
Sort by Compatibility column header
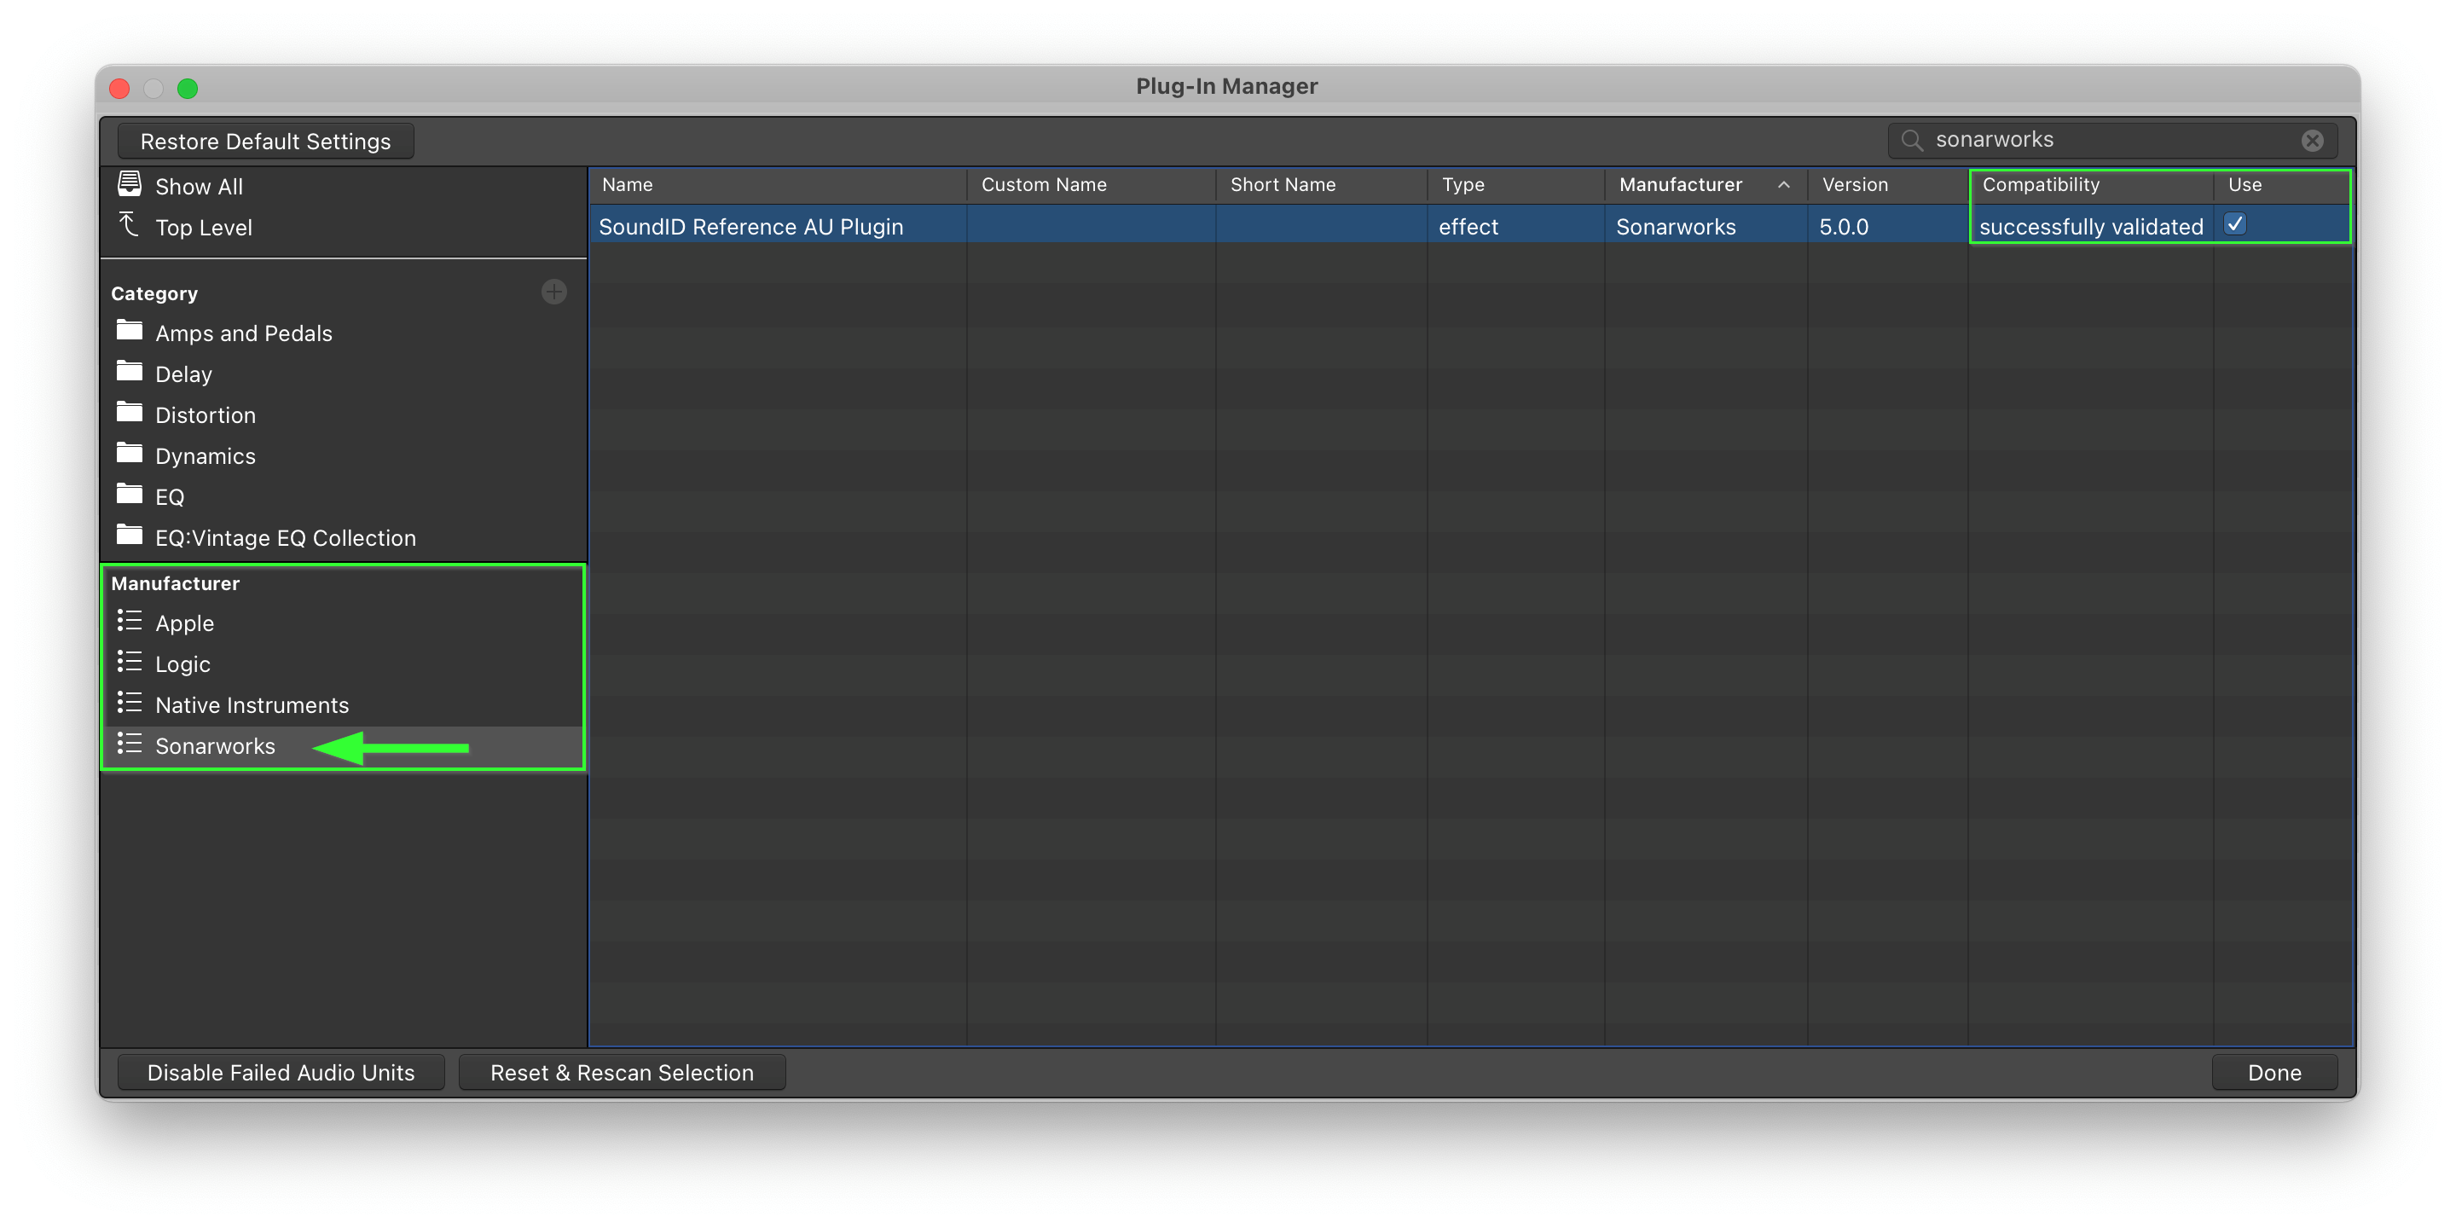tap(2092, 185)
